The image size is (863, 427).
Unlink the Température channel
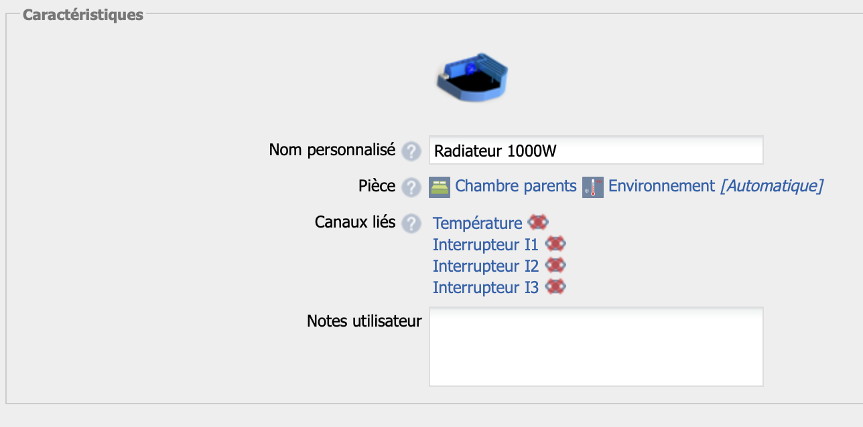[x=538, y=223]
